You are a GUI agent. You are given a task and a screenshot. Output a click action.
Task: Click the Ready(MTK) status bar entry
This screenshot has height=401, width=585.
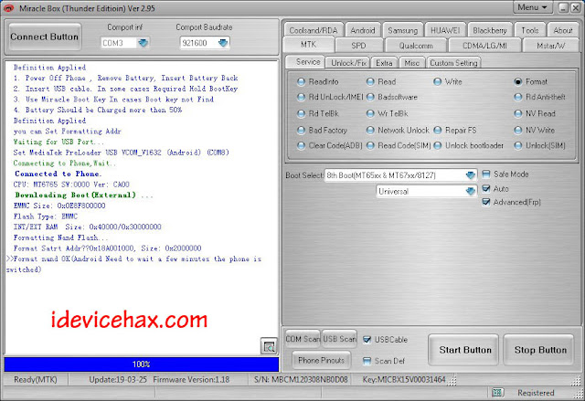36,380
